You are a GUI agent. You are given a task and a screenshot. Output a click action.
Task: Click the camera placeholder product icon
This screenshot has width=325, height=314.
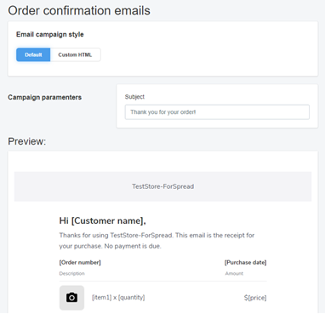click(71, 298)
